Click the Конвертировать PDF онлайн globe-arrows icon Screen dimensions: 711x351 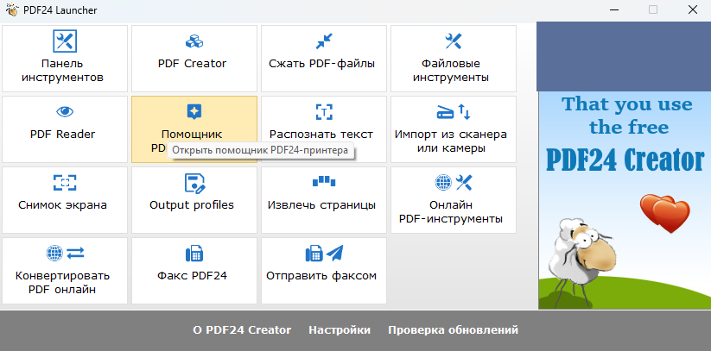65,254
